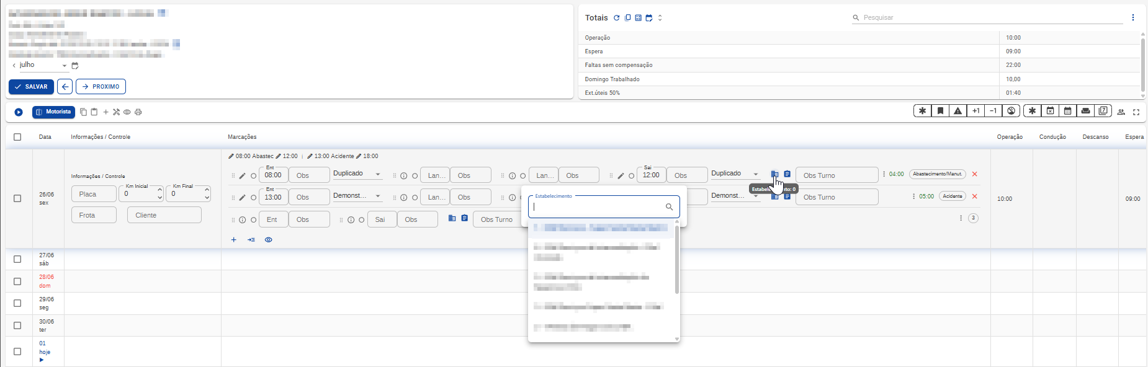Image resolution: width=1148 pixels, height=367 pixels.
Task: Click the Cliente input field
Action: point(164,215)
